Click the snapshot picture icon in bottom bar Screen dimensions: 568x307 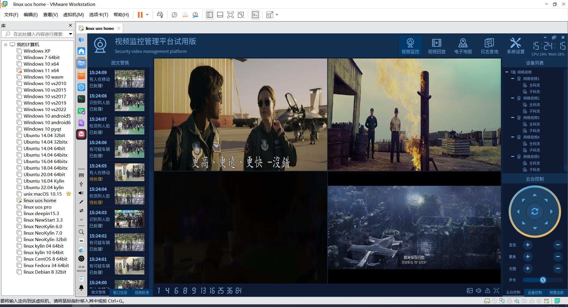click(x=469, y=291)
